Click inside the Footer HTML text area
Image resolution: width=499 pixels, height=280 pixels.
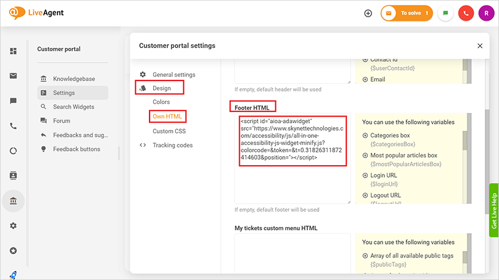293,158
